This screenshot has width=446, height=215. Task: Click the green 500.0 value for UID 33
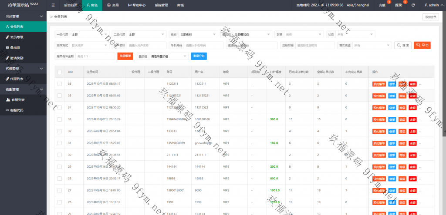point(274,119)
